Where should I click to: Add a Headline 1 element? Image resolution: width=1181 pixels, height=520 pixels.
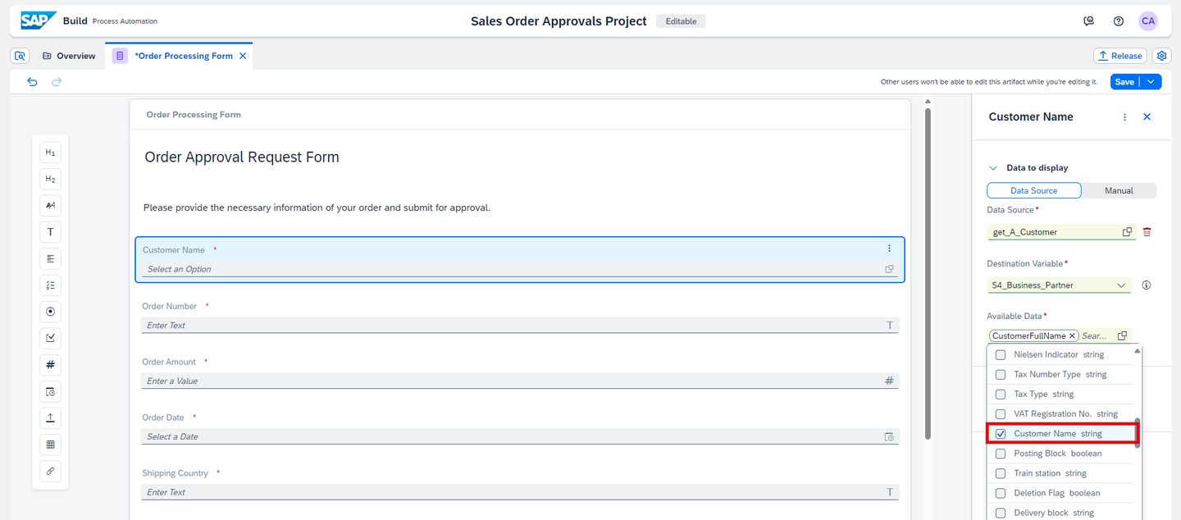click(x=50, y=153)
